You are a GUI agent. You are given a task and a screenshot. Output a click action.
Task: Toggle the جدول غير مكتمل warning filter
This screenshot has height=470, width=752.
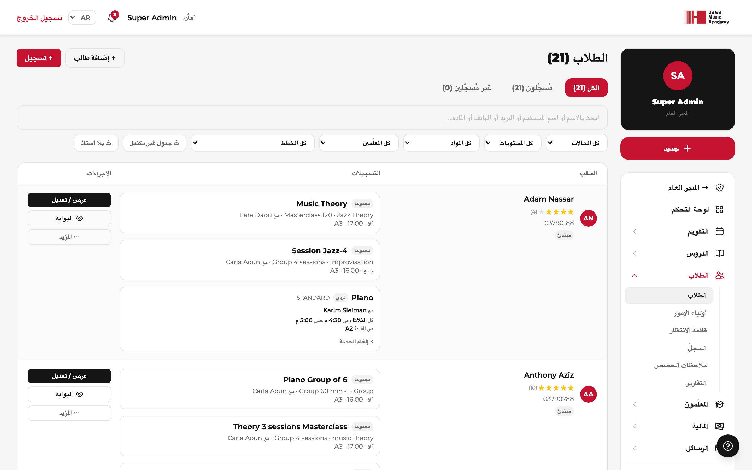pos(154,143)
